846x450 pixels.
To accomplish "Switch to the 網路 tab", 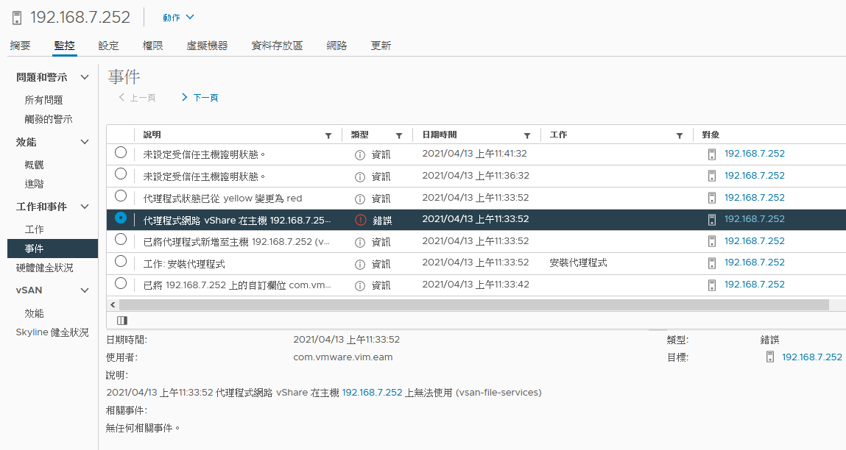I will tap(336, 46).
